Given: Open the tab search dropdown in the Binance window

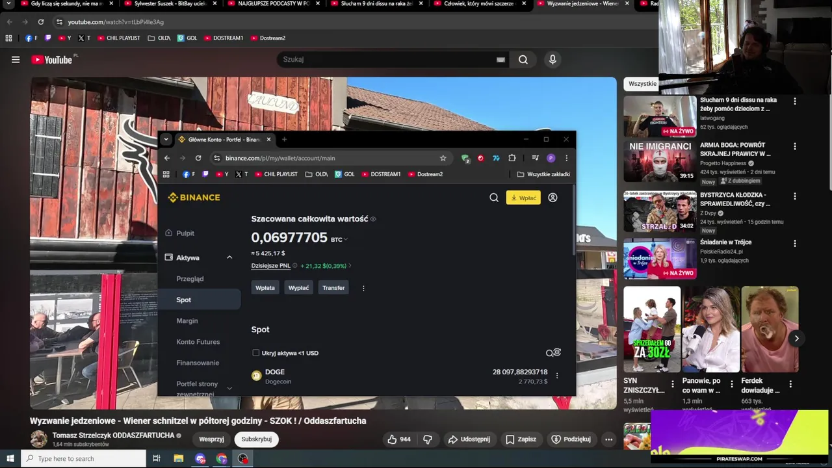Looking at the screenshot, I should [166, 139].
